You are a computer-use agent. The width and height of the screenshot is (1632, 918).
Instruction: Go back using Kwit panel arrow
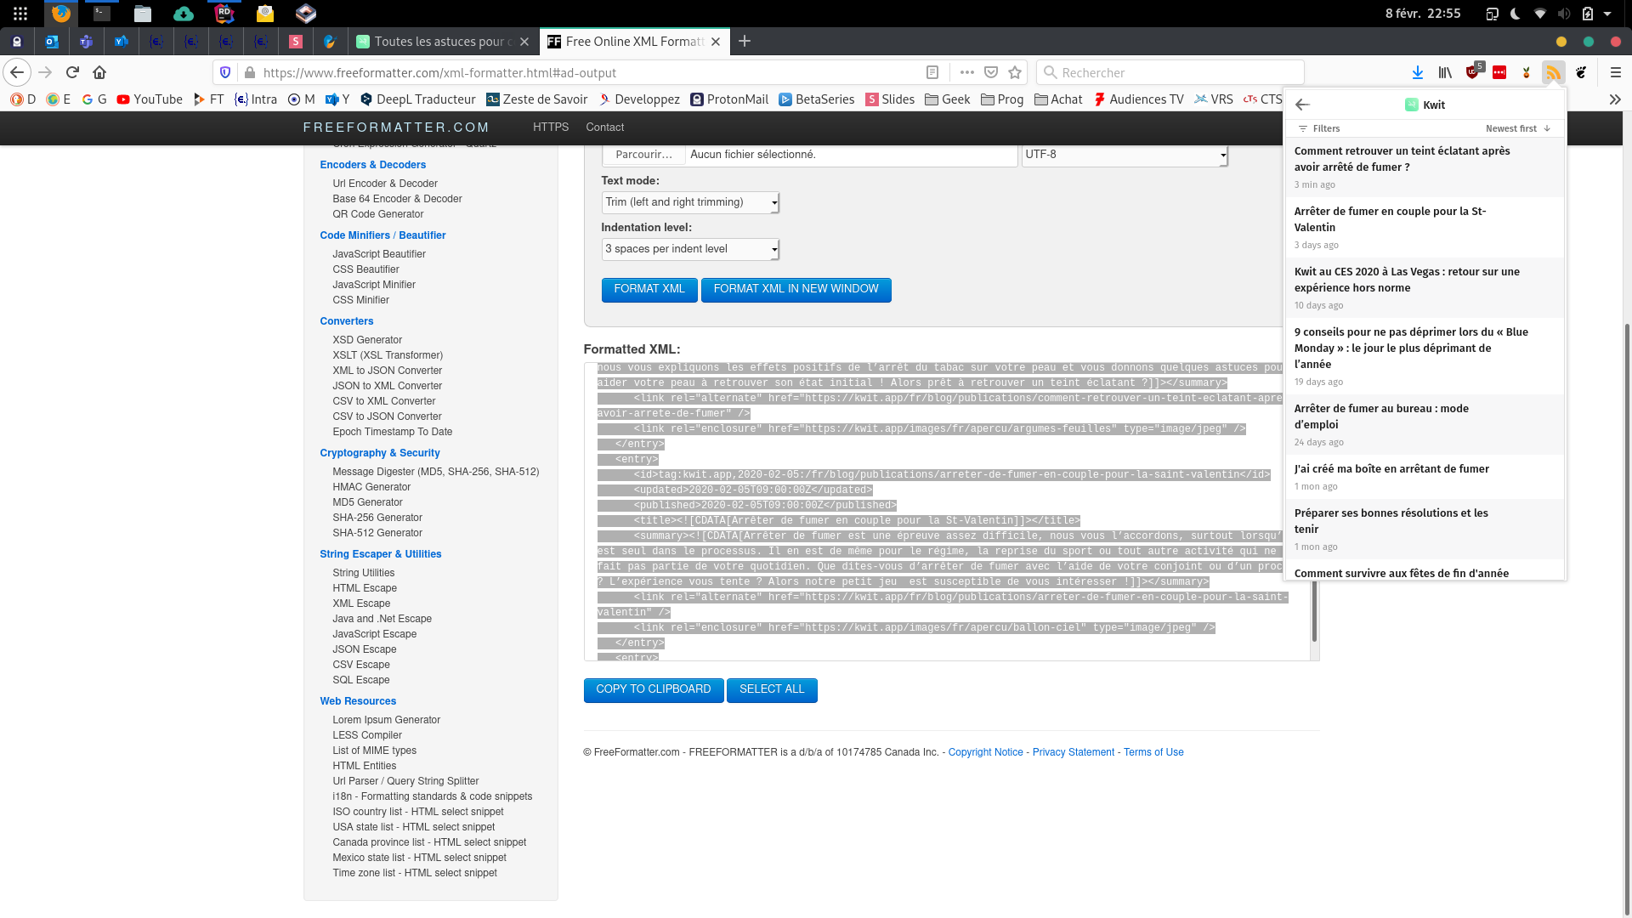tap(1302, 105)
